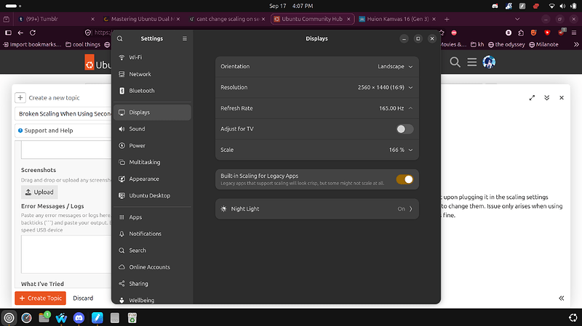Open Network settings panel
The height and width of the screenshot is (326, 582).
(x=152, y=74)
